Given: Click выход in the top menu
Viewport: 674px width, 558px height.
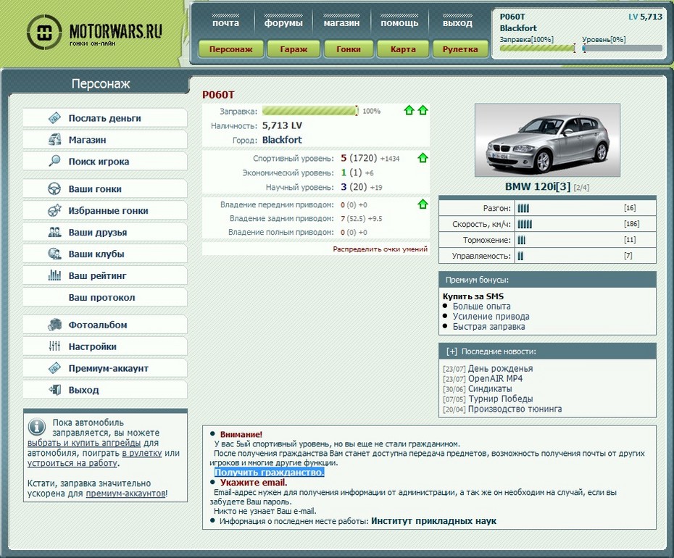Looking at the screenshot, I should coord(457,22).
